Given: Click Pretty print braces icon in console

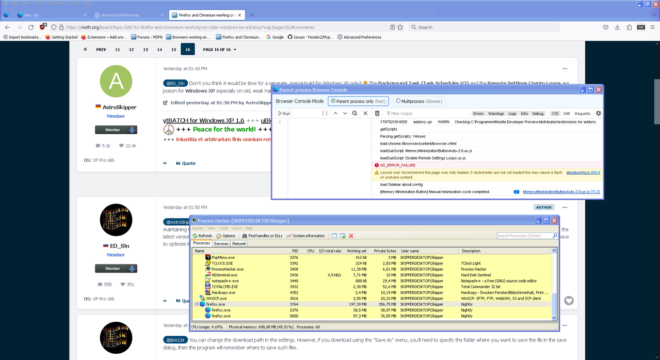Looking at the screenshot, I should coord(325,113).
